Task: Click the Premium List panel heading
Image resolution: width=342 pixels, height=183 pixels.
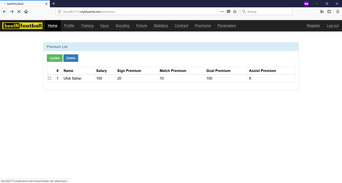Action: [x=171, y=47]
